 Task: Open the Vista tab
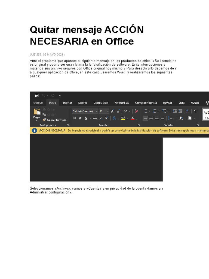coord(182,103)
